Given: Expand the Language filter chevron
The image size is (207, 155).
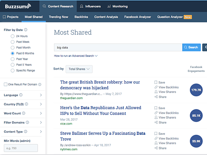Looking at the screenshot, I should [41, 95].
